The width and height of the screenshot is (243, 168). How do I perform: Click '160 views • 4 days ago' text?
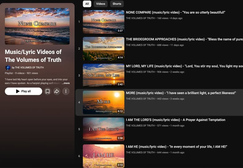tap(170, 18)
